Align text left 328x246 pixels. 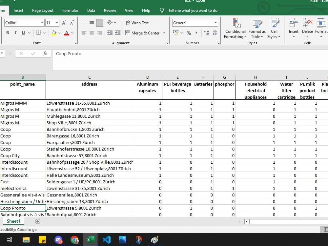point(84,33)
